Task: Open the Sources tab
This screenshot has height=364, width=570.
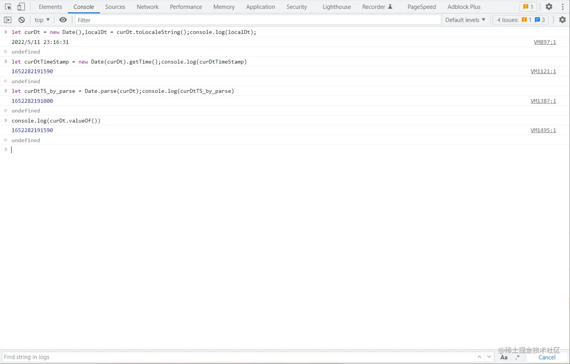Action: pos(115,7)
